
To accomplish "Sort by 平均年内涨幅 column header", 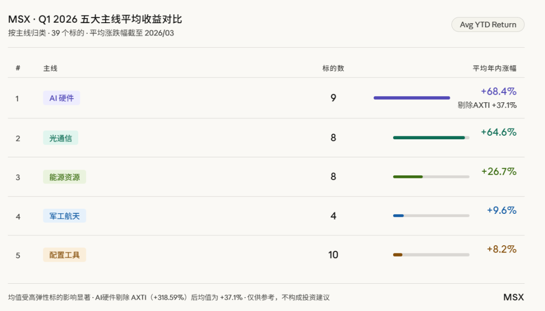I will (x=495, y=68).
